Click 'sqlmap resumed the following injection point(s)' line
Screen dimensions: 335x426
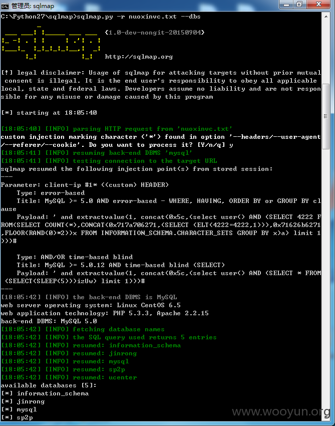(137, 169)
